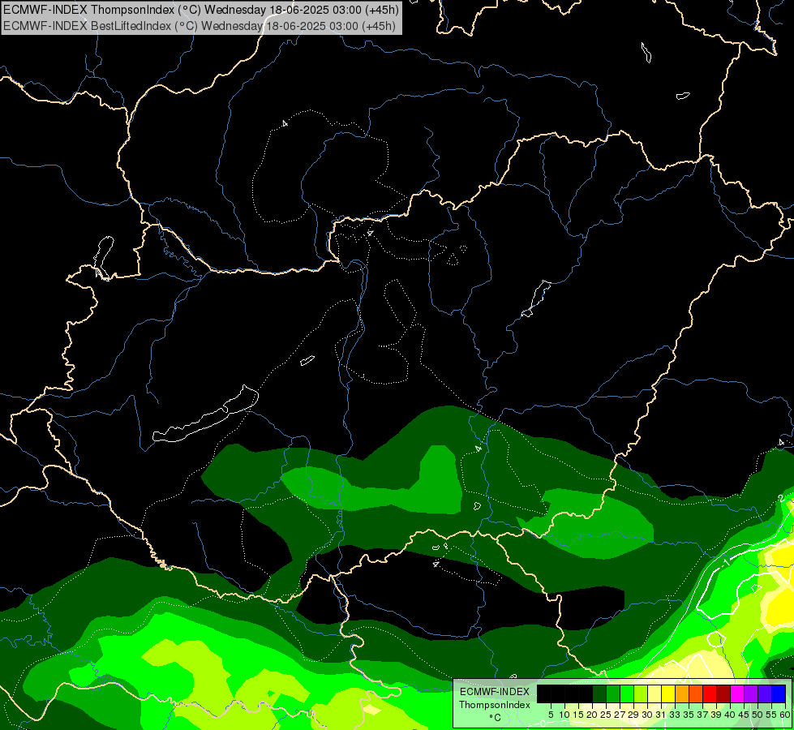Click the red 37-39 legend swatch

(710, 693)
